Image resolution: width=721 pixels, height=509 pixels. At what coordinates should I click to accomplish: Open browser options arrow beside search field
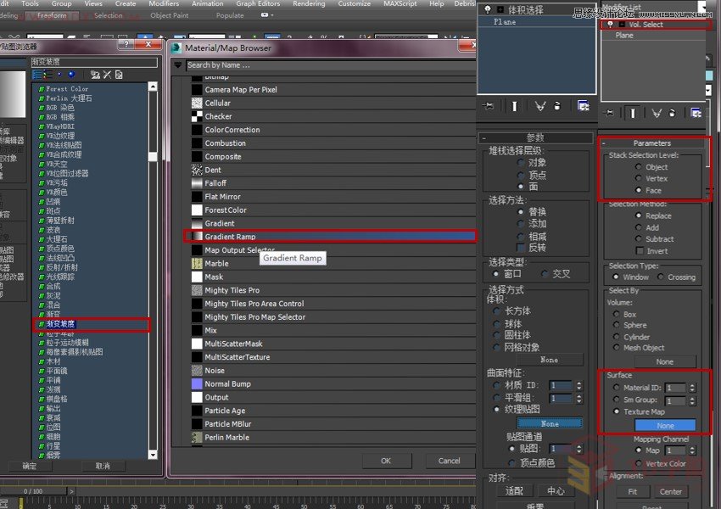tap(178, 64)
